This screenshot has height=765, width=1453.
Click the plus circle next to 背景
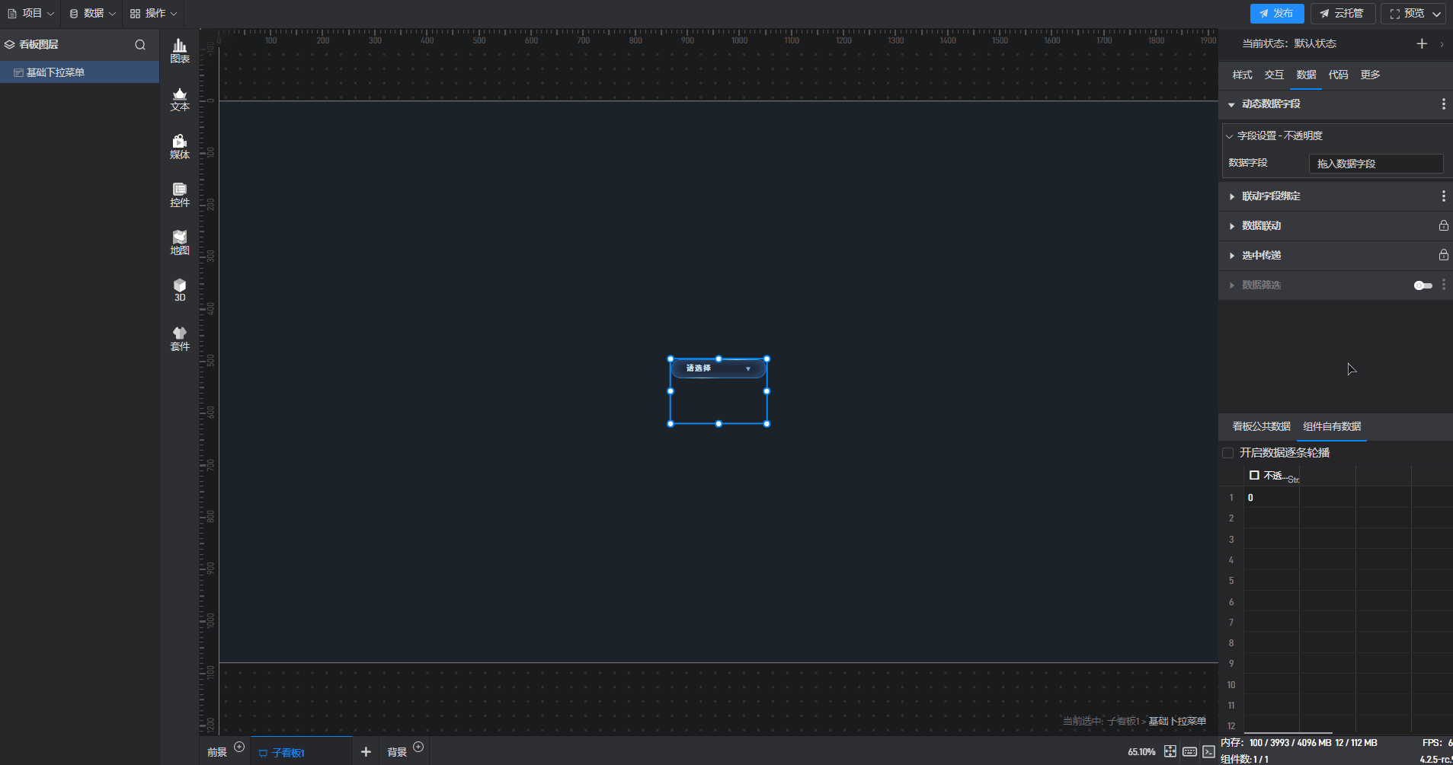coord(418,747)
